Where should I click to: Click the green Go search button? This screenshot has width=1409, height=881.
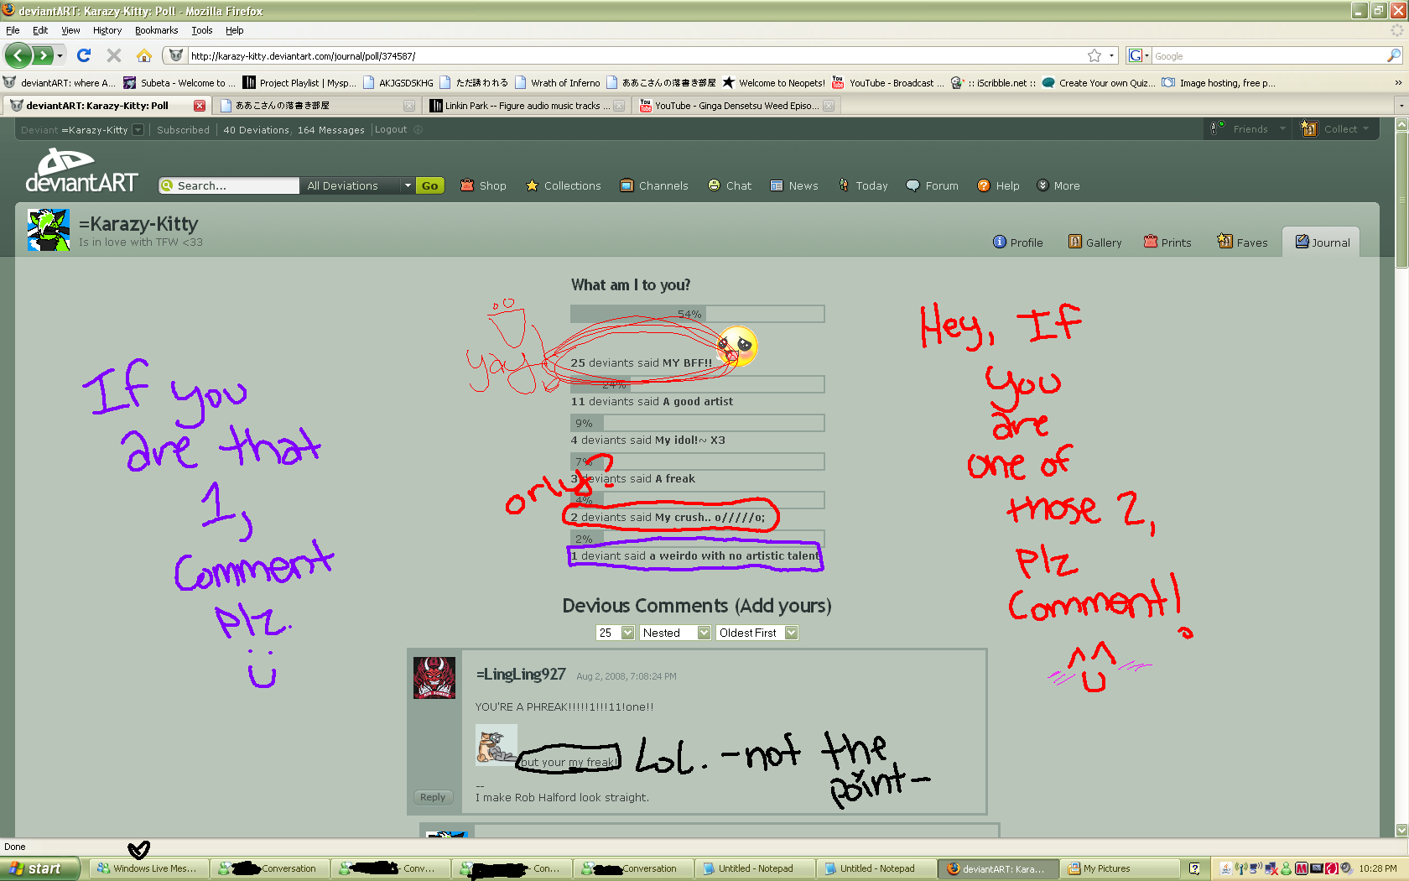click(x=429, y=185)
